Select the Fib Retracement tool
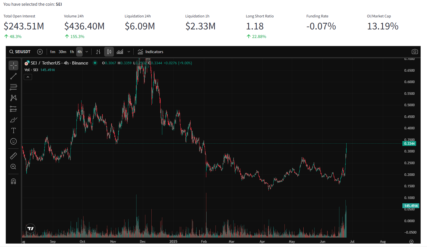This screenshot has height=247, width=427. 13,87
